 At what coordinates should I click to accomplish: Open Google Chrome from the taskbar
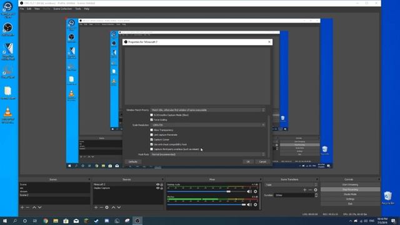click(x=46, y=221)
